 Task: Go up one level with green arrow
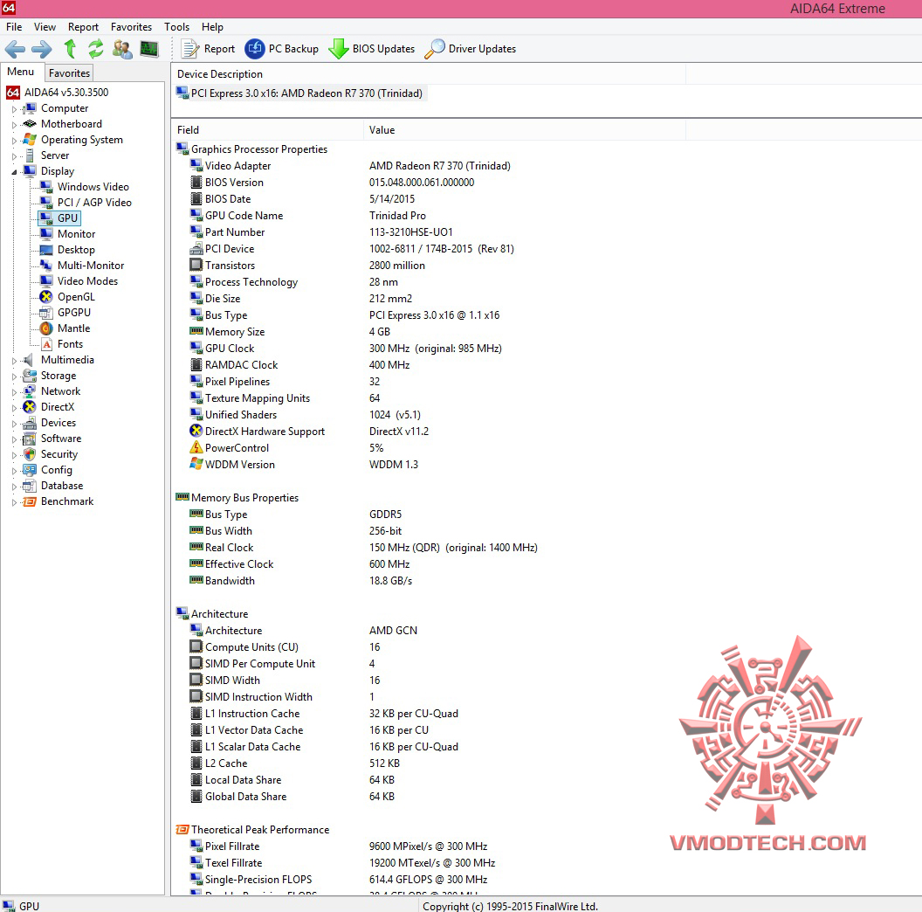tap(70, 49)
